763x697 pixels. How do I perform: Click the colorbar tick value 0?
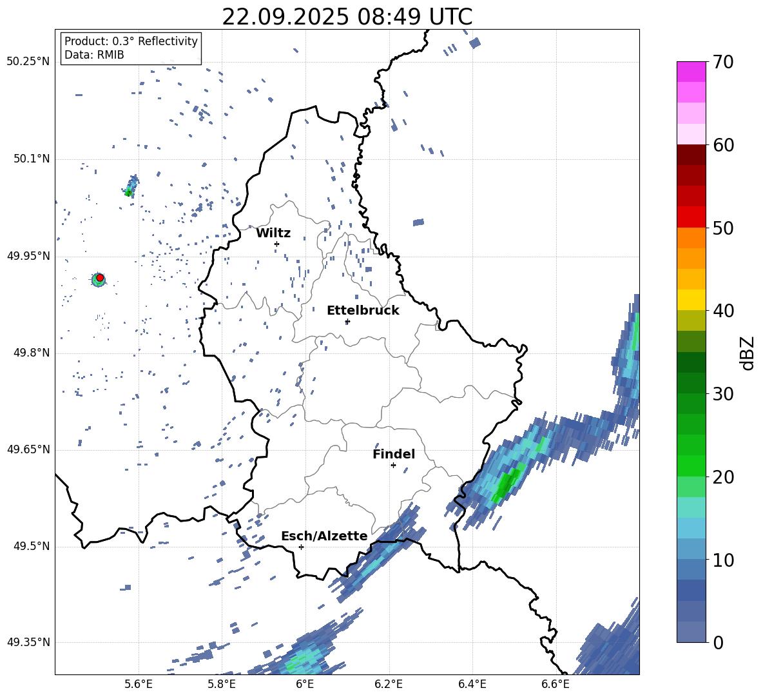tap(718, 642)
